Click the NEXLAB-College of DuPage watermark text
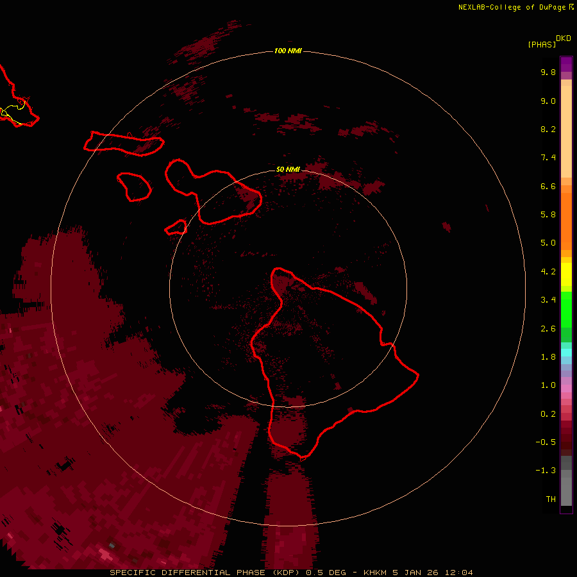The width and height of the screenshot is (577, 577). pyautogui.click(x=515, y=7)
